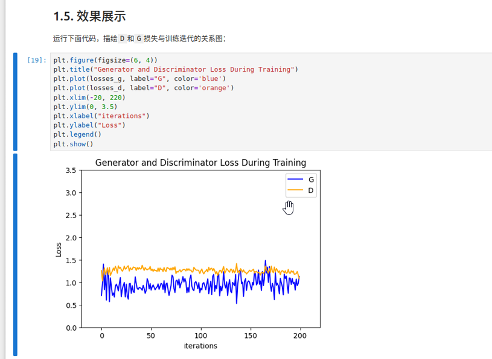The height and width of the screenshot is (359, 492).
Task: Click the [19] cell execution prompt
Action: point(36,60)
